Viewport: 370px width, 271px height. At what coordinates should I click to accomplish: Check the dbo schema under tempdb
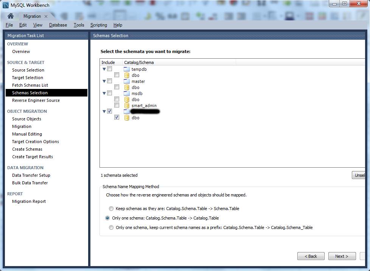[117, 75]
